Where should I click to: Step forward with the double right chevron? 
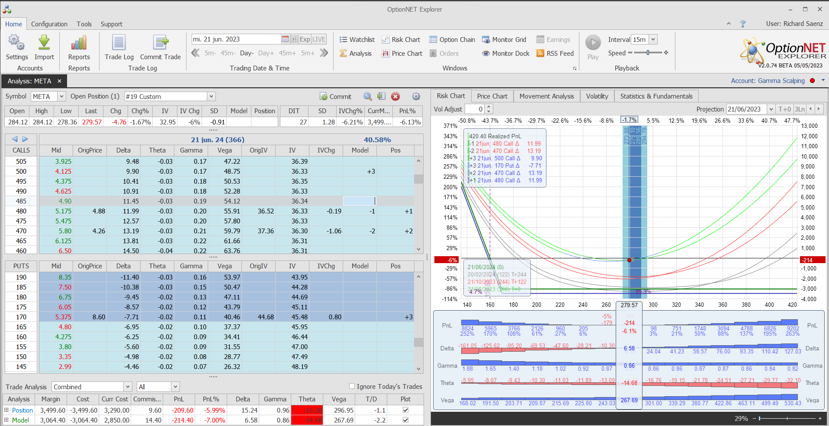(324, 53)
